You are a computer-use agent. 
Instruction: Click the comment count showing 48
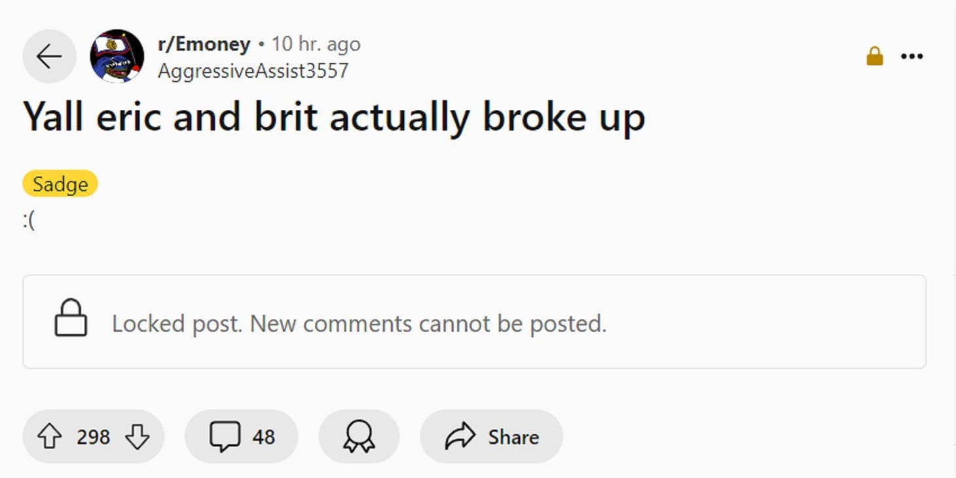pyautogui.click(x=265, y=436)
